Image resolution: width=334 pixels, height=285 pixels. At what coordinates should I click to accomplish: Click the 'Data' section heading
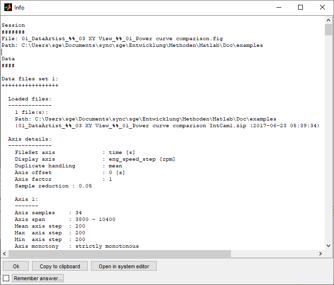pos(8,59)
